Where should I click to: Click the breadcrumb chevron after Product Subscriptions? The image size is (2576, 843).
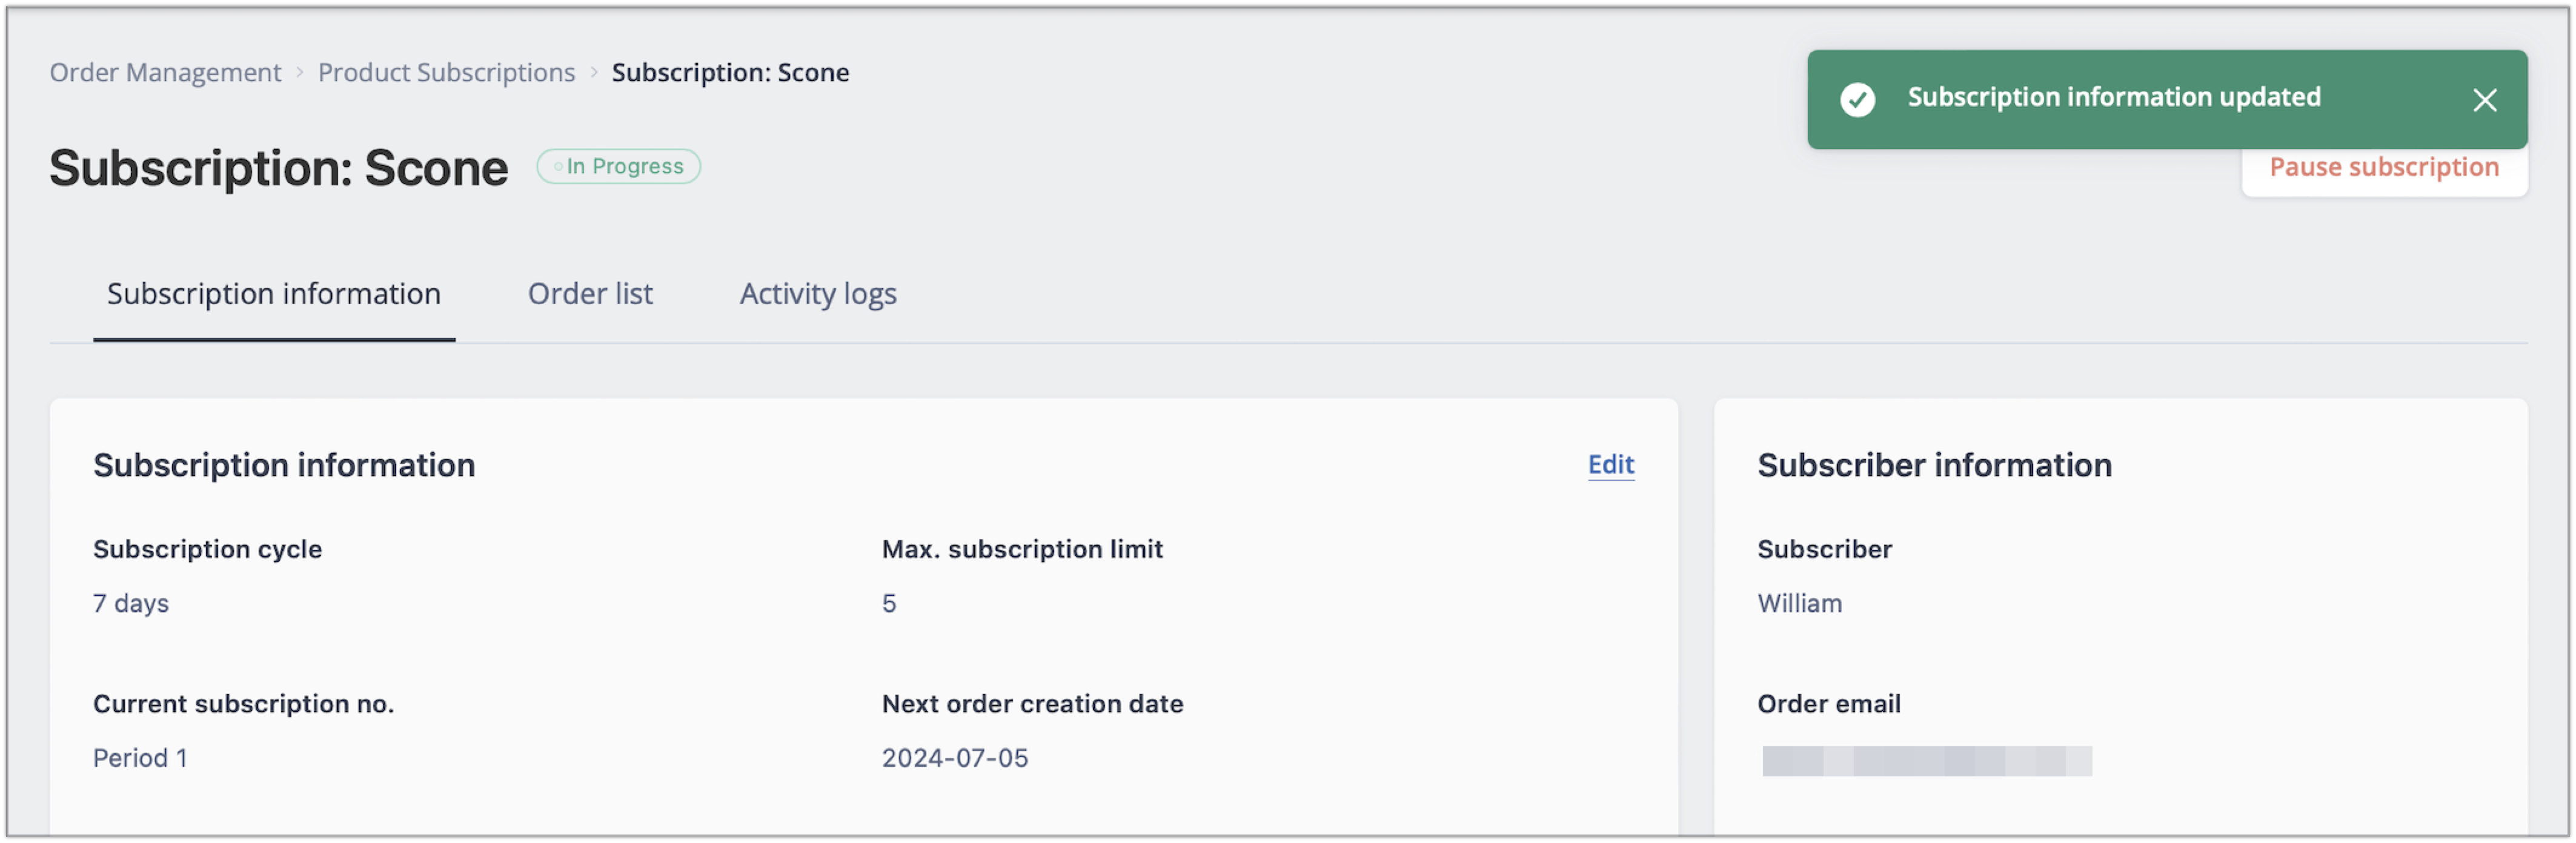click(x=594, y=73)
